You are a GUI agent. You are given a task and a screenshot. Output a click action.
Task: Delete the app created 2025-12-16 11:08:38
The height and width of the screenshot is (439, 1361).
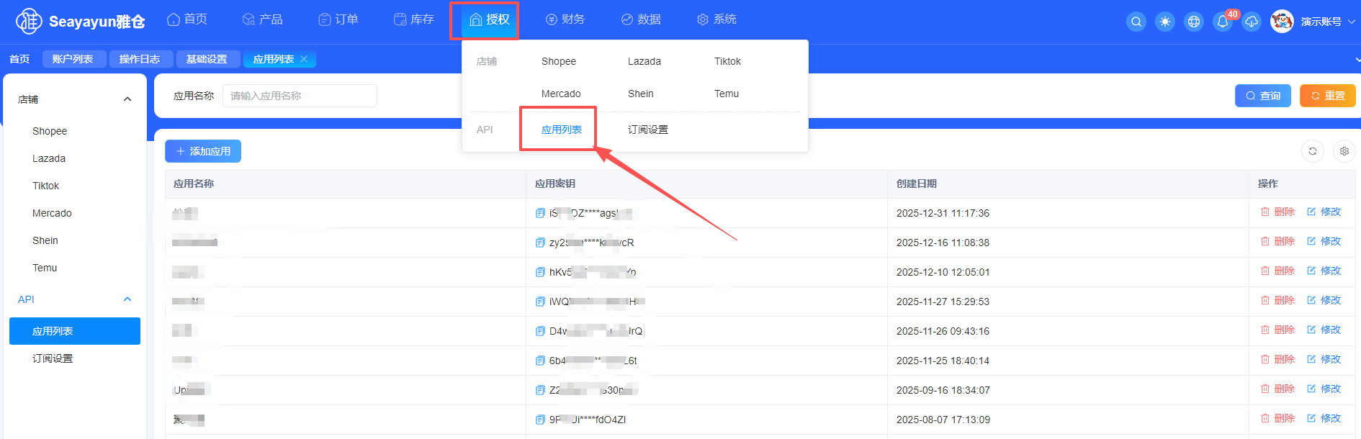pyautogui.click(x=1277, y=241)
